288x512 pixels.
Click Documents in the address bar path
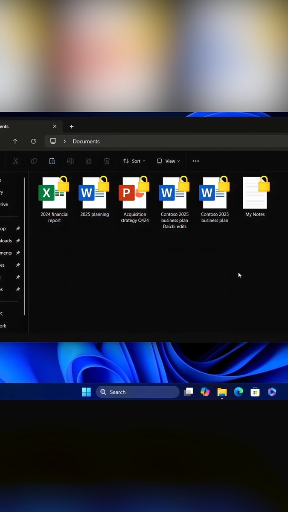click(86, 141)
